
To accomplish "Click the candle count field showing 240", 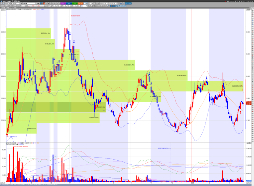I will [86, 3].
